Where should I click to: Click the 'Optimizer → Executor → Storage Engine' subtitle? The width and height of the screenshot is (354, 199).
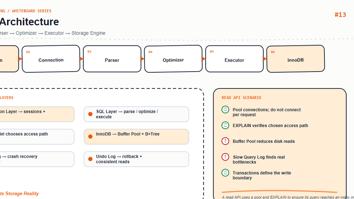61,33
